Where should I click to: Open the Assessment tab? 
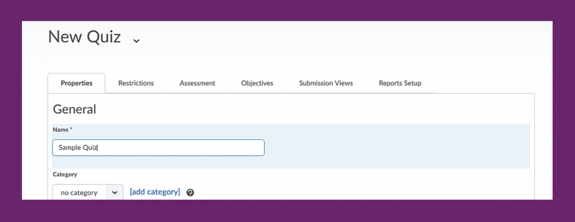point(197,83)
